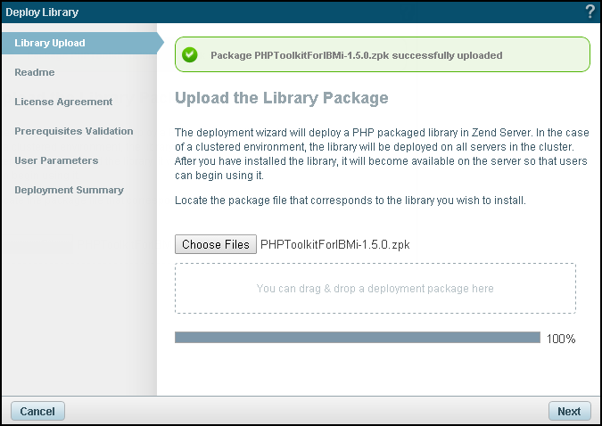The height and width of the screenshot is (426, 602).
Task: Select the Library Upload step
Action: pos(83,43)
